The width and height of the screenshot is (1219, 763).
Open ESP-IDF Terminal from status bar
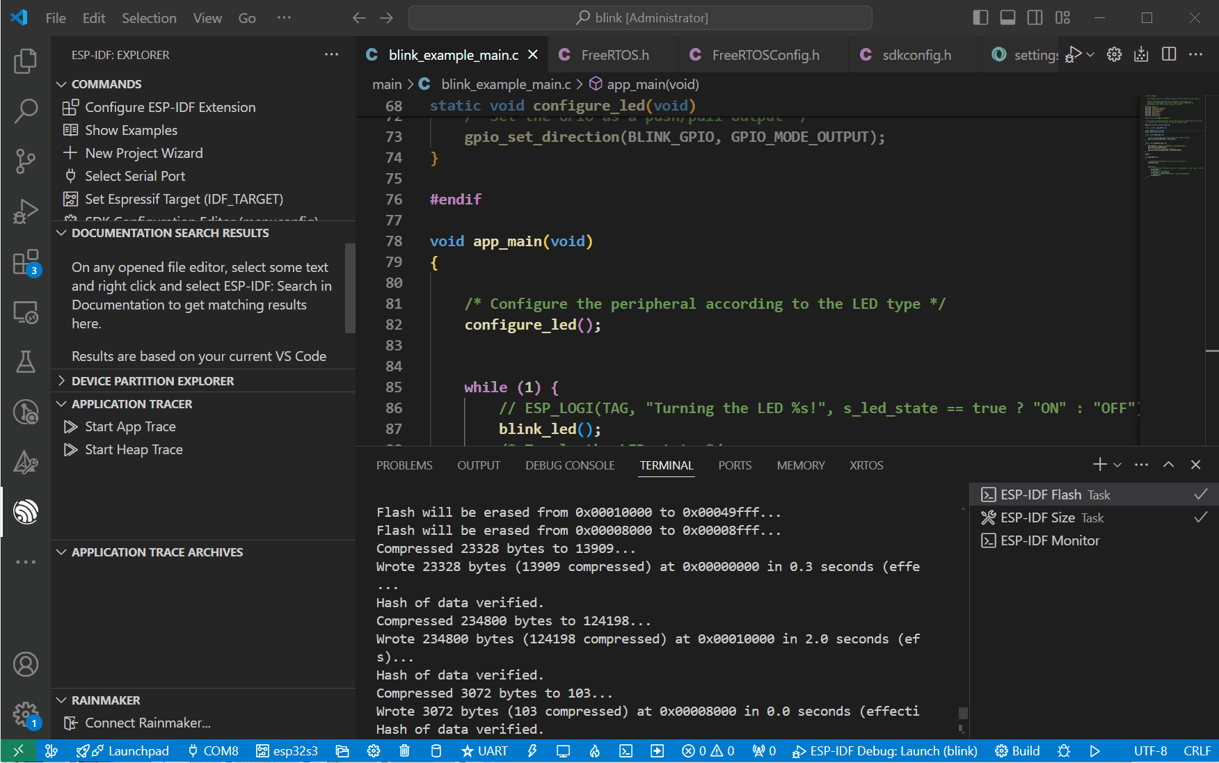point(626,751)
